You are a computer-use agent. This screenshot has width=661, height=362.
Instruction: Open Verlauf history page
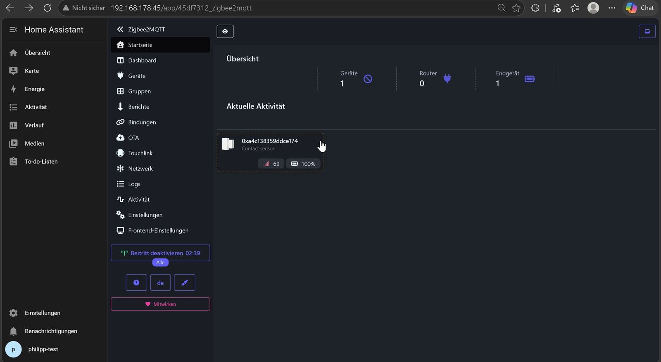(x=54, y=125)
